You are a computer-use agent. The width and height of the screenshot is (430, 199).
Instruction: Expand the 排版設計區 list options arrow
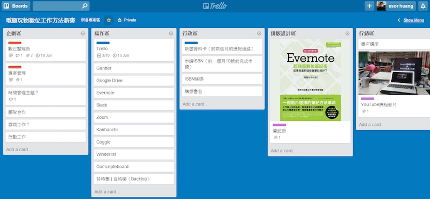[347, 33]
